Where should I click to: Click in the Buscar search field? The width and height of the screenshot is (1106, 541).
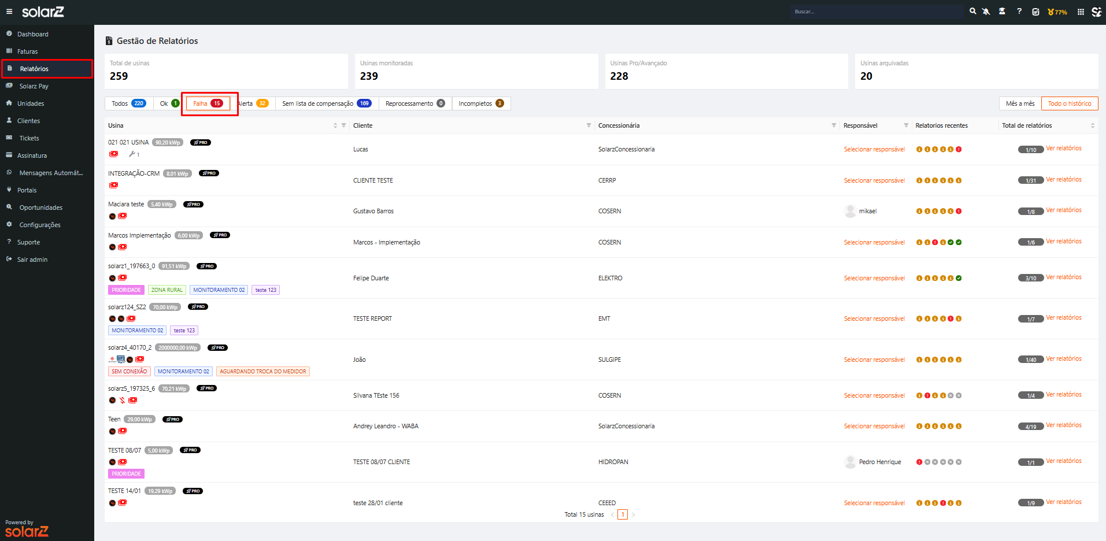[x=877, y=12]
